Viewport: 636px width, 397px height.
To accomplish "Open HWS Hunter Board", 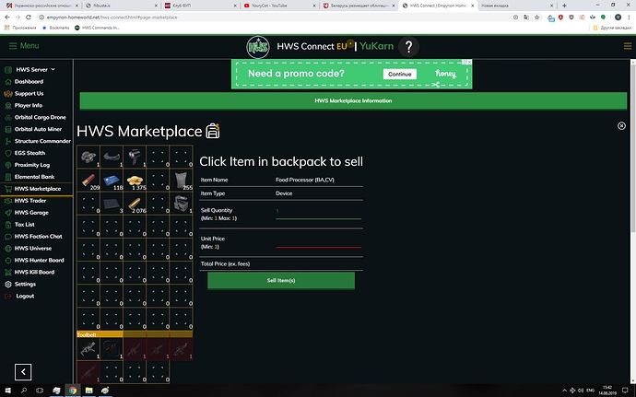I will 39,261.
